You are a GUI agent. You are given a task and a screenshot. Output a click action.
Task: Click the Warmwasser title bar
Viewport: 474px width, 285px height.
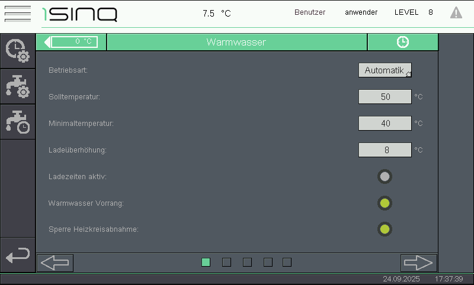pos(236,42)
